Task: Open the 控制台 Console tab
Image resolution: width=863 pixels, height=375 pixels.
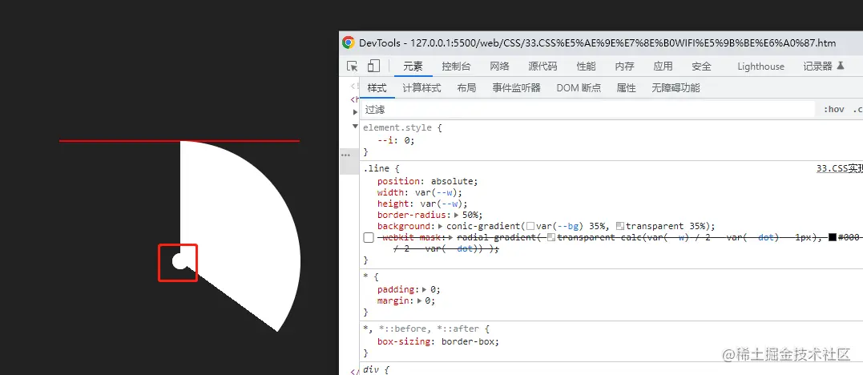Action: point(456,66)
